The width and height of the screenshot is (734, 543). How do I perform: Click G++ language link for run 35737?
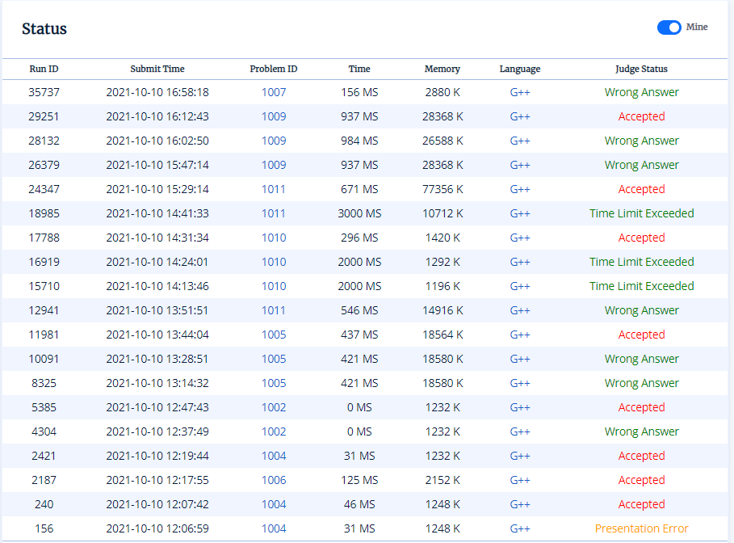[x=520, y=92]
